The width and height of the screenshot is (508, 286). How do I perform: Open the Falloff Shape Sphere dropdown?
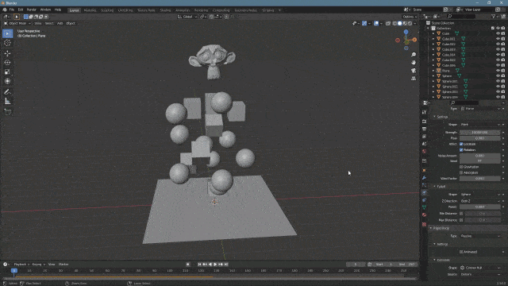[480, 195]
